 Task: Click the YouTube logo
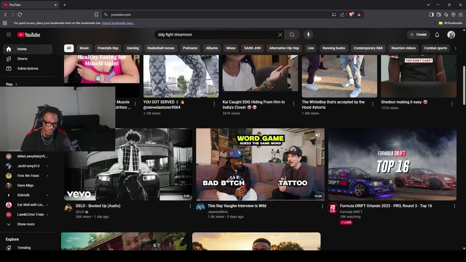29,35
